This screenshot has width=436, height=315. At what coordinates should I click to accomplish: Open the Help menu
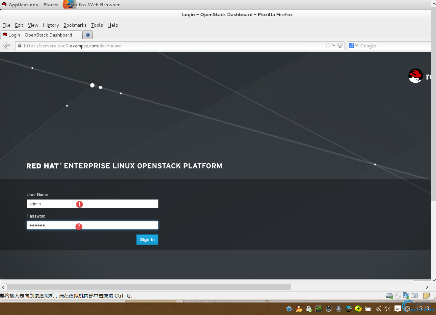113,25
